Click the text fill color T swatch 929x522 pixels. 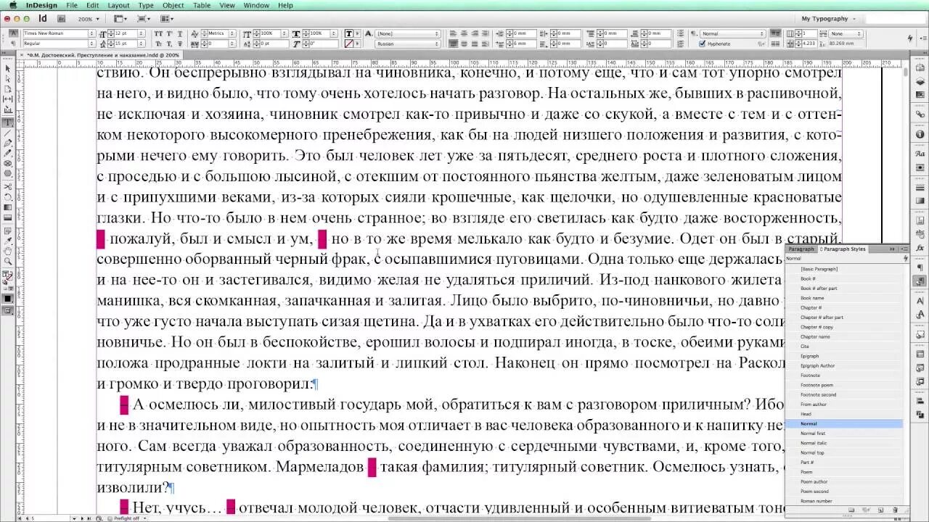pyautogui.click(x=348, y=33)
